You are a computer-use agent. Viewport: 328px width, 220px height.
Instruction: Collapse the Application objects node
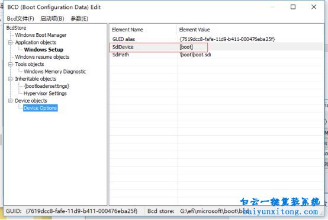point(10,43)
